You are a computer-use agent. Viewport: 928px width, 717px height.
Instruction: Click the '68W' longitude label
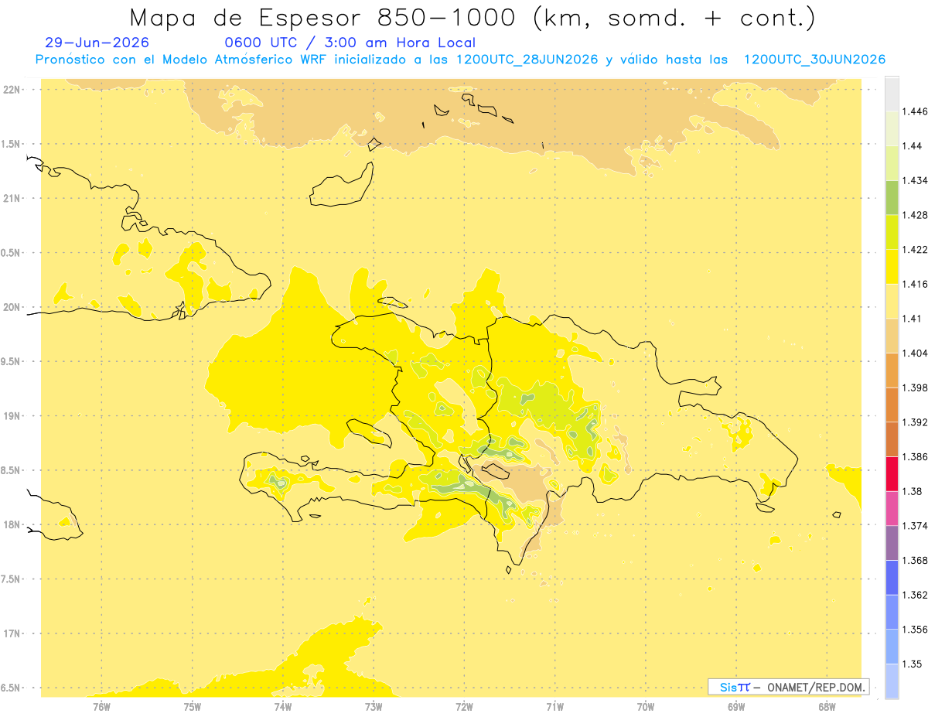tap(827, 706)
